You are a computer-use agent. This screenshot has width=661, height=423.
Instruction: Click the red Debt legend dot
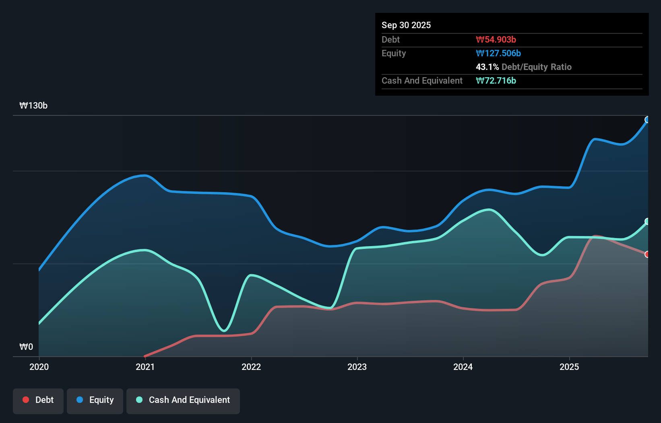26,400
